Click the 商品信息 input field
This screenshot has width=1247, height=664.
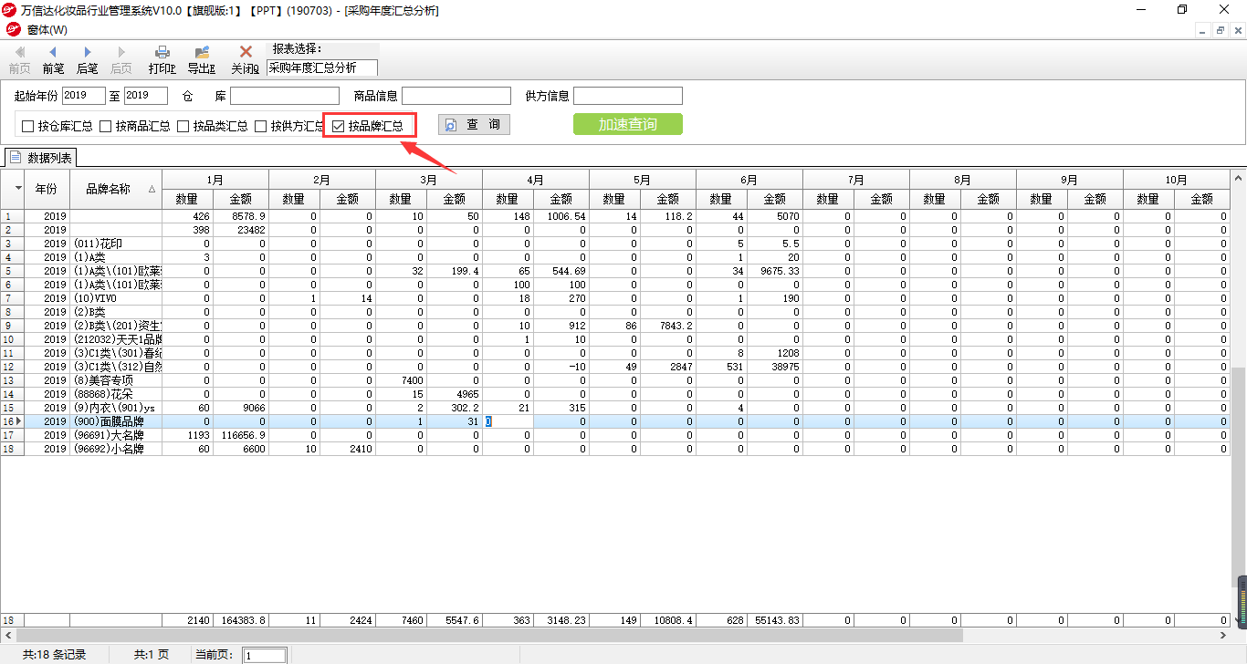[456, 96]
